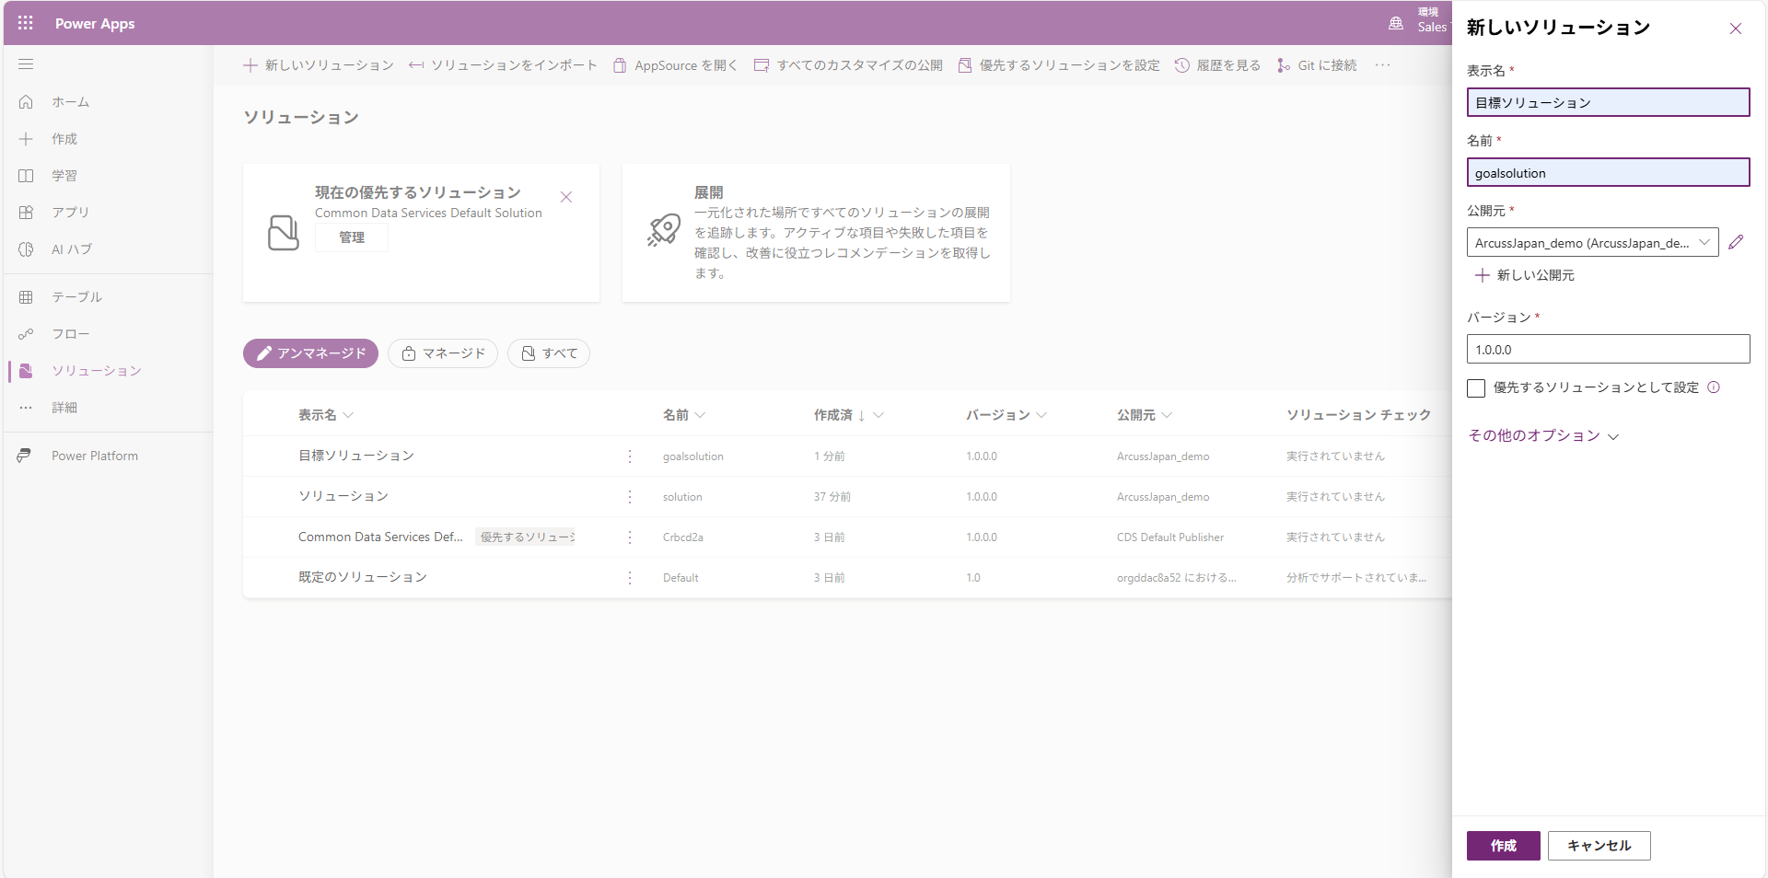Select the マネージド filter pill
1768x878 pixels.
(443, 353)
